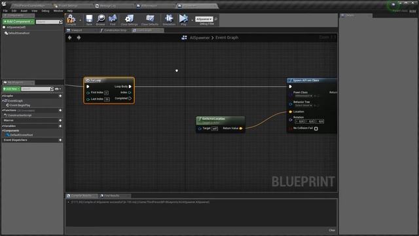Image resolution: width=419 pixels, height=236 pixels.
Task: Open the Edit menu
Action: point(14,11)
